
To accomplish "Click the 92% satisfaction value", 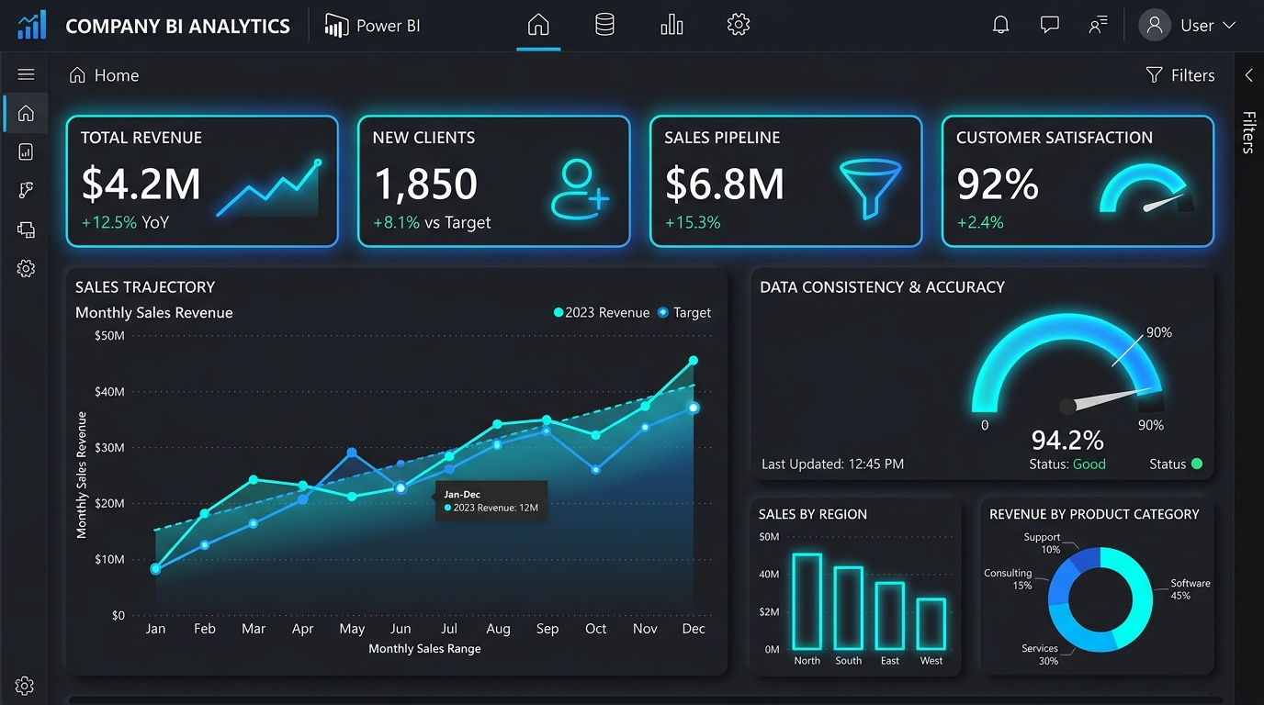I will pos(998,184).
